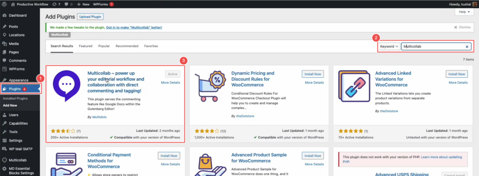The height and width of the screenshot is (176, 479).
Task: Open More Details for Conditional Payment Methods
Action: point(170,164)
